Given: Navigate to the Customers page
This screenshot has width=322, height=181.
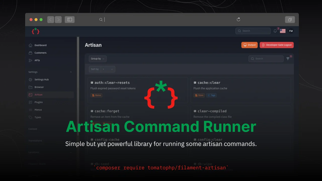Looking at the screenshot, I should coord(40,53).
